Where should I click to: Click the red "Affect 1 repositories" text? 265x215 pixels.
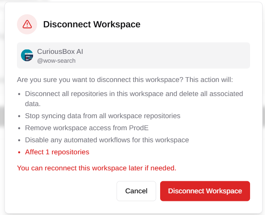pyautogui.click(x=57, y=152)
